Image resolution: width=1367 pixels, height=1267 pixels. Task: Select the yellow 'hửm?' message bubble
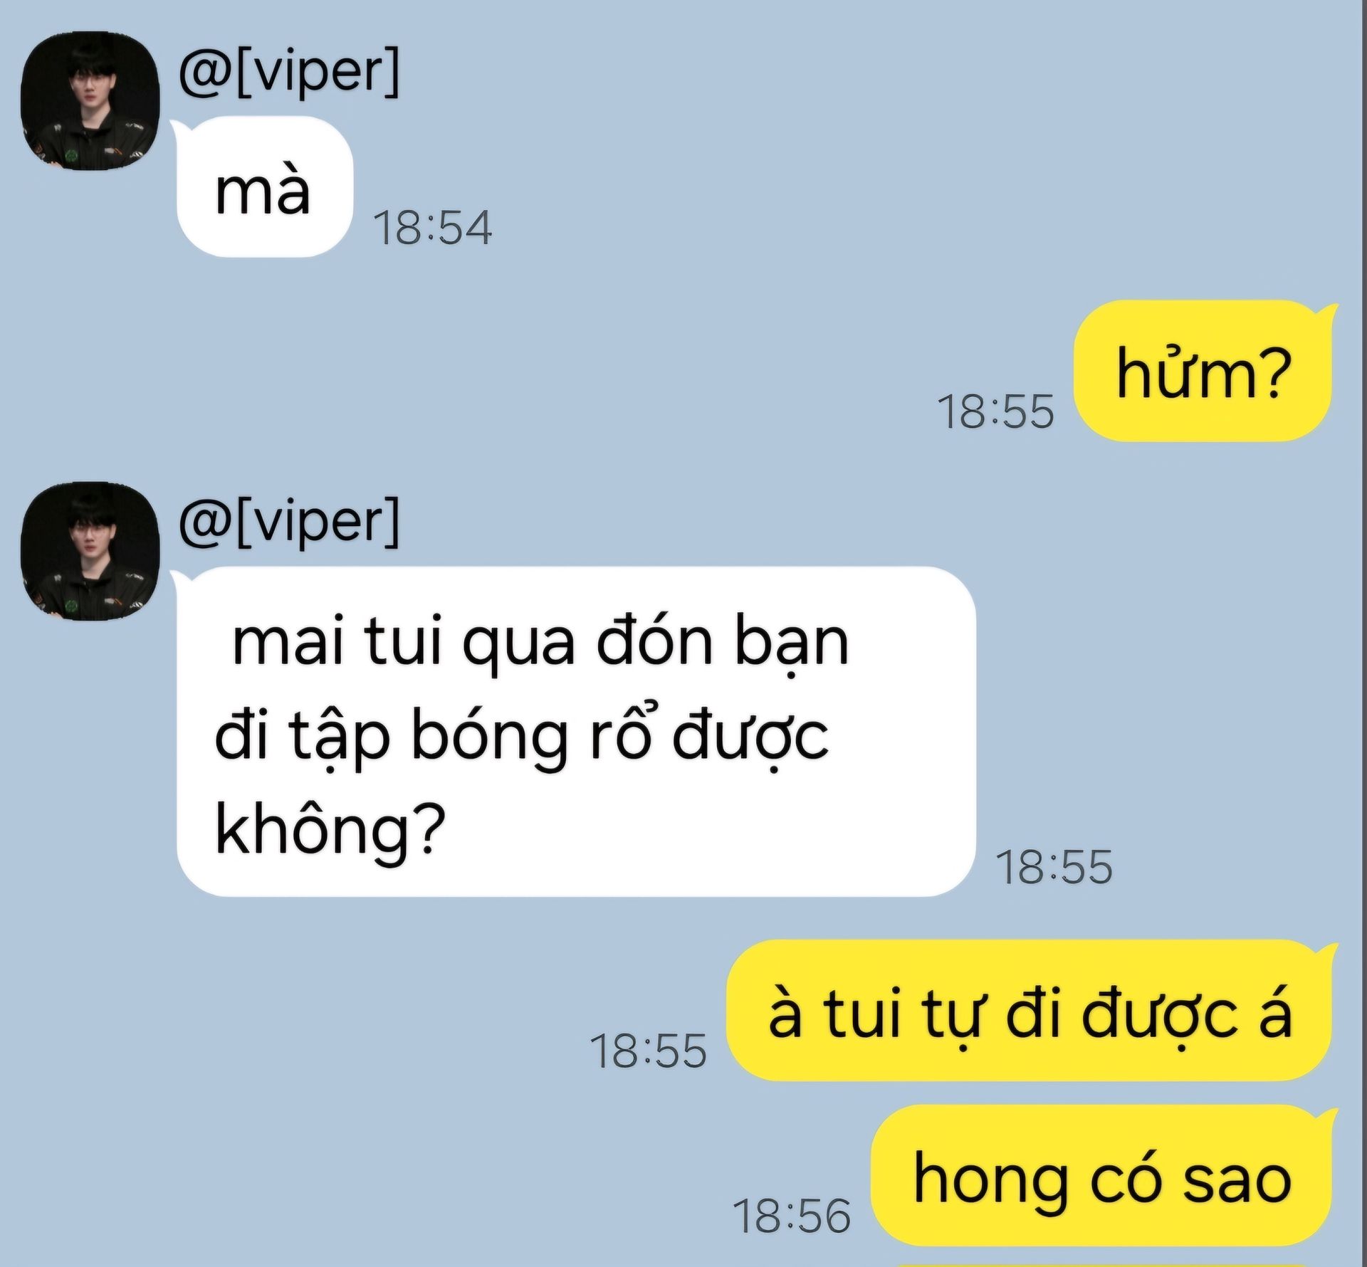click(1203, 371)
